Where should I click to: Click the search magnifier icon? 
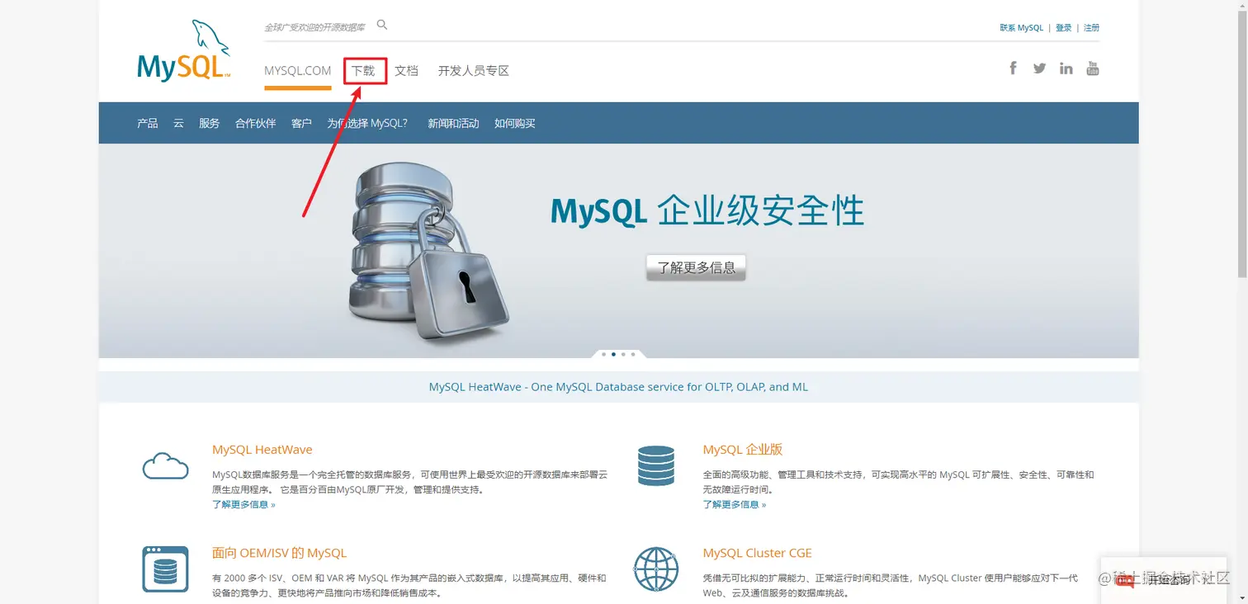tap(382, 25)
